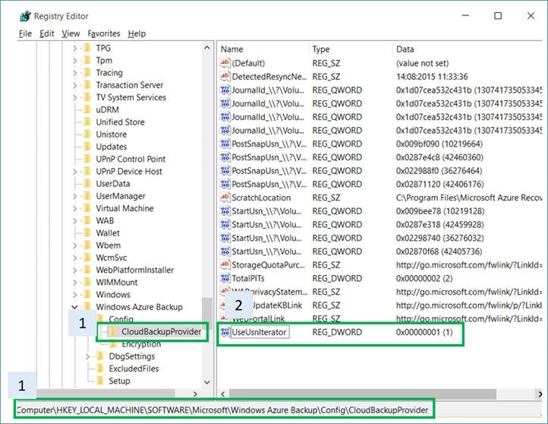Image resolution: width=548 pixels, height=424 pixels.
Task: Expand the UserManager key
Action: (75, 196)
